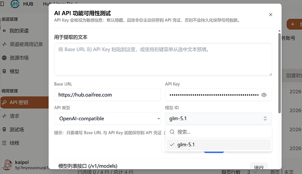
Task: Click the activity pulse icon beside 渠道被调用记录
Action: pos(4,44)
